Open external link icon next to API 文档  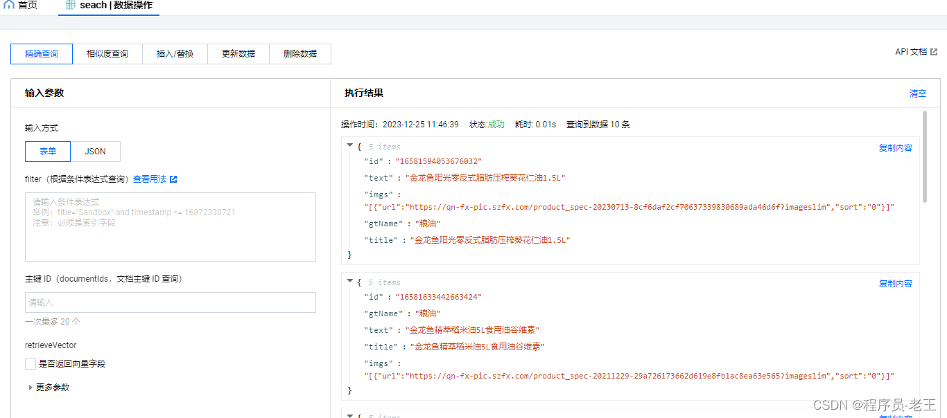click(934, 52)
